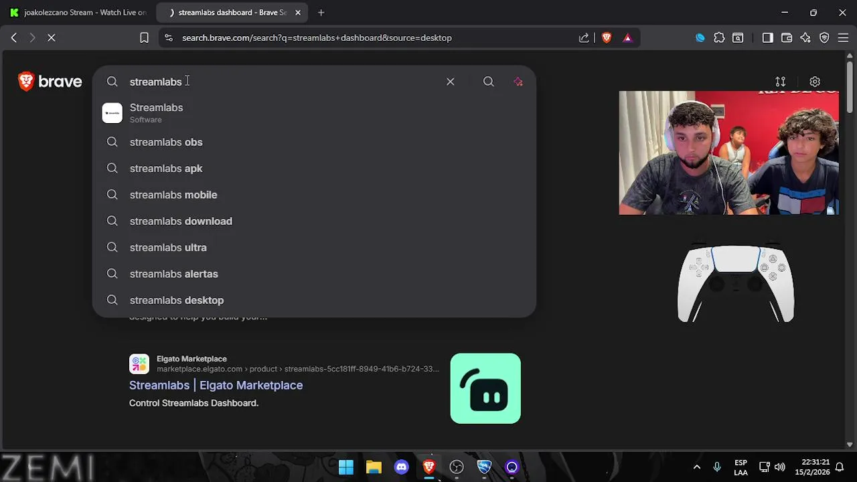Open the Extensions puzzle icon
This screenshot has height=482, width=857.
[719, 38]
